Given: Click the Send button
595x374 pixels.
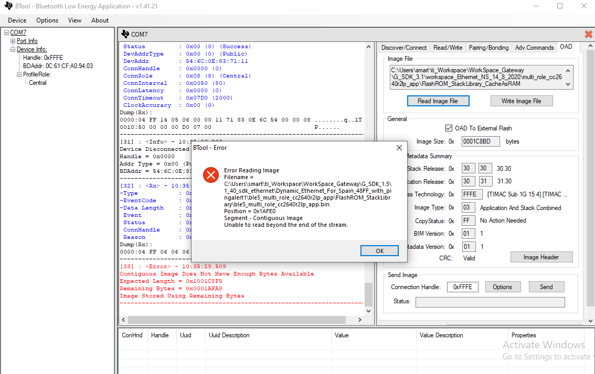Looking at the screenshot, I should tap(546, 287).
